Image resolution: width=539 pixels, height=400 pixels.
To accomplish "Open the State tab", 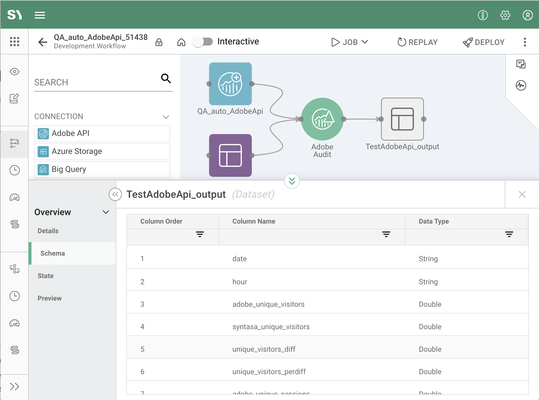I will (x=45, y=276).
